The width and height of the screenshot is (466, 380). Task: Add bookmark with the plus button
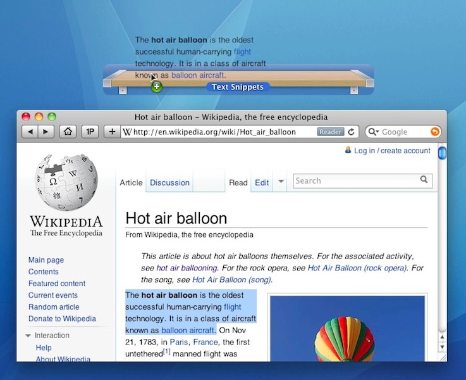(x=112, y=132)
